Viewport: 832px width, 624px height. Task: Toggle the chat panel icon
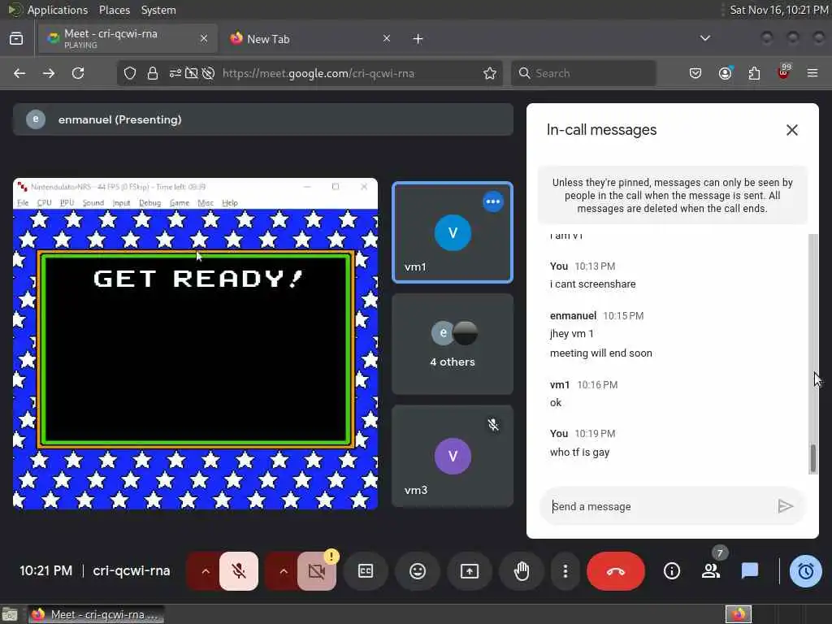point(749,571)
